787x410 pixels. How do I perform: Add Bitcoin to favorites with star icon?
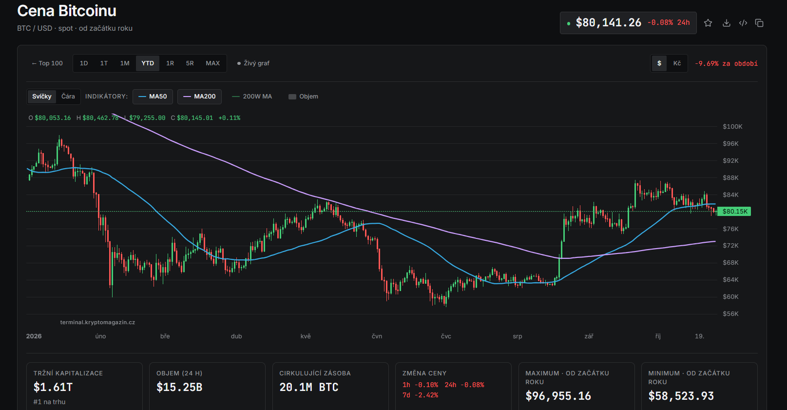point(708,23)
